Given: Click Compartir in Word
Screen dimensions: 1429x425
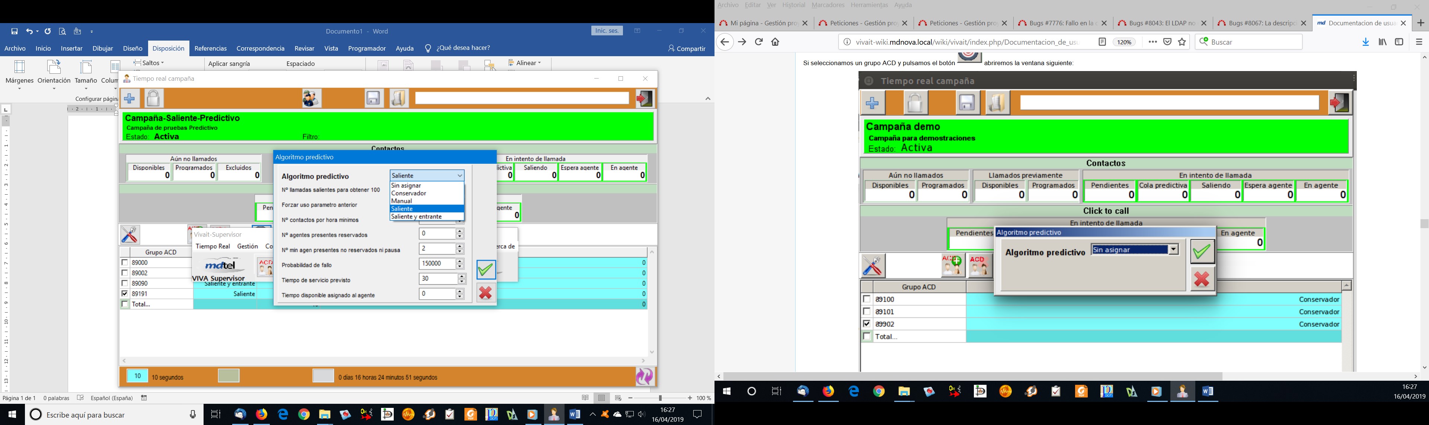Looking at the screenshot, I should click(687, 49).
